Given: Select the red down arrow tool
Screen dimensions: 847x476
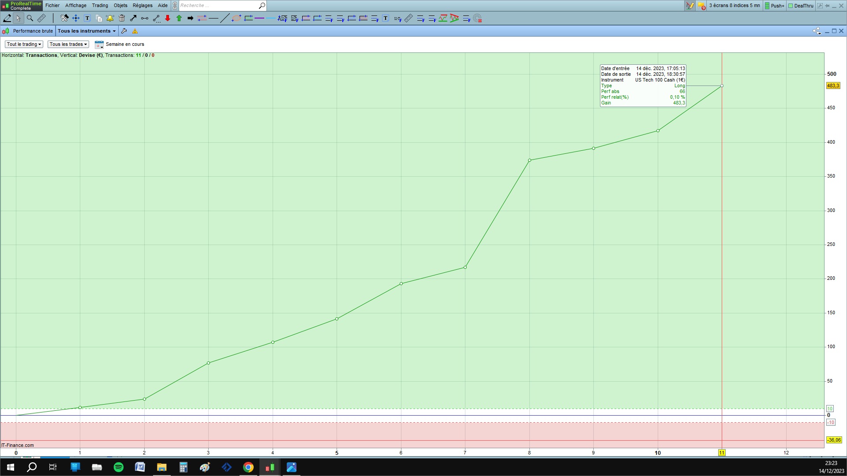Looking at the screenshot, I should (x=168, y=18).
